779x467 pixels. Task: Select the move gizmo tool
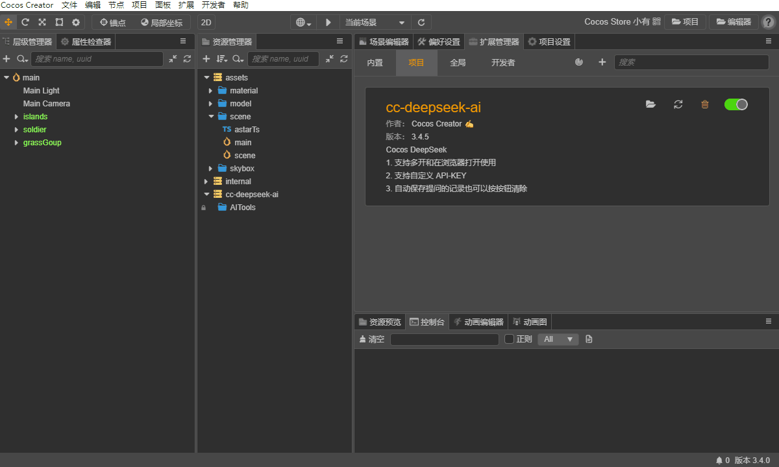(8, 22)
